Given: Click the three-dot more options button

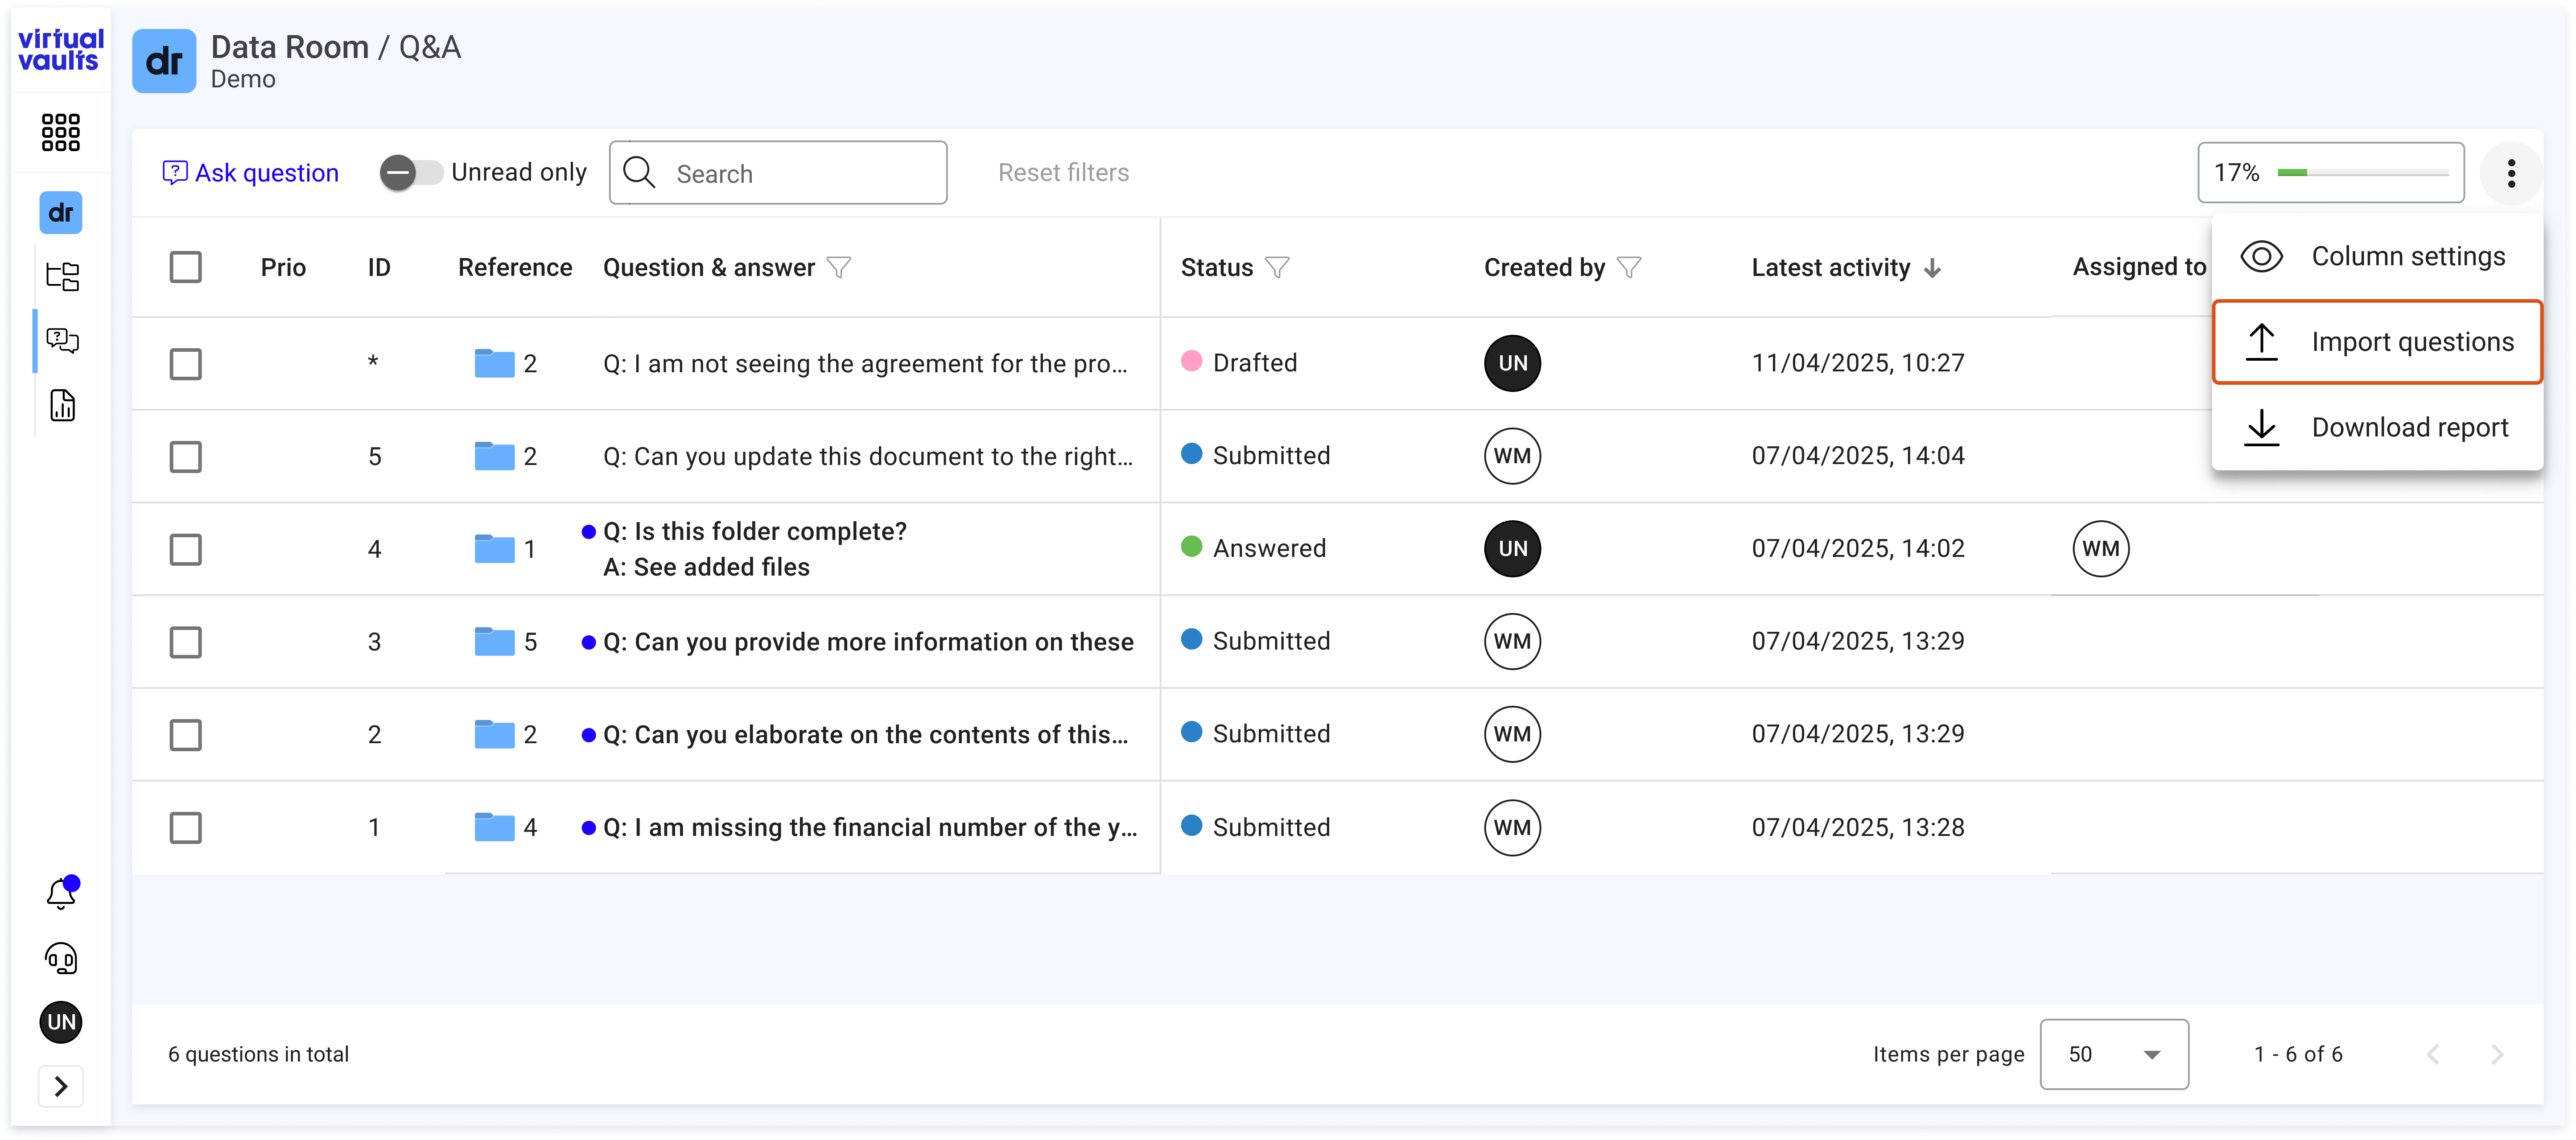Looking at the screenshot, I should [x=2511, y=173].
